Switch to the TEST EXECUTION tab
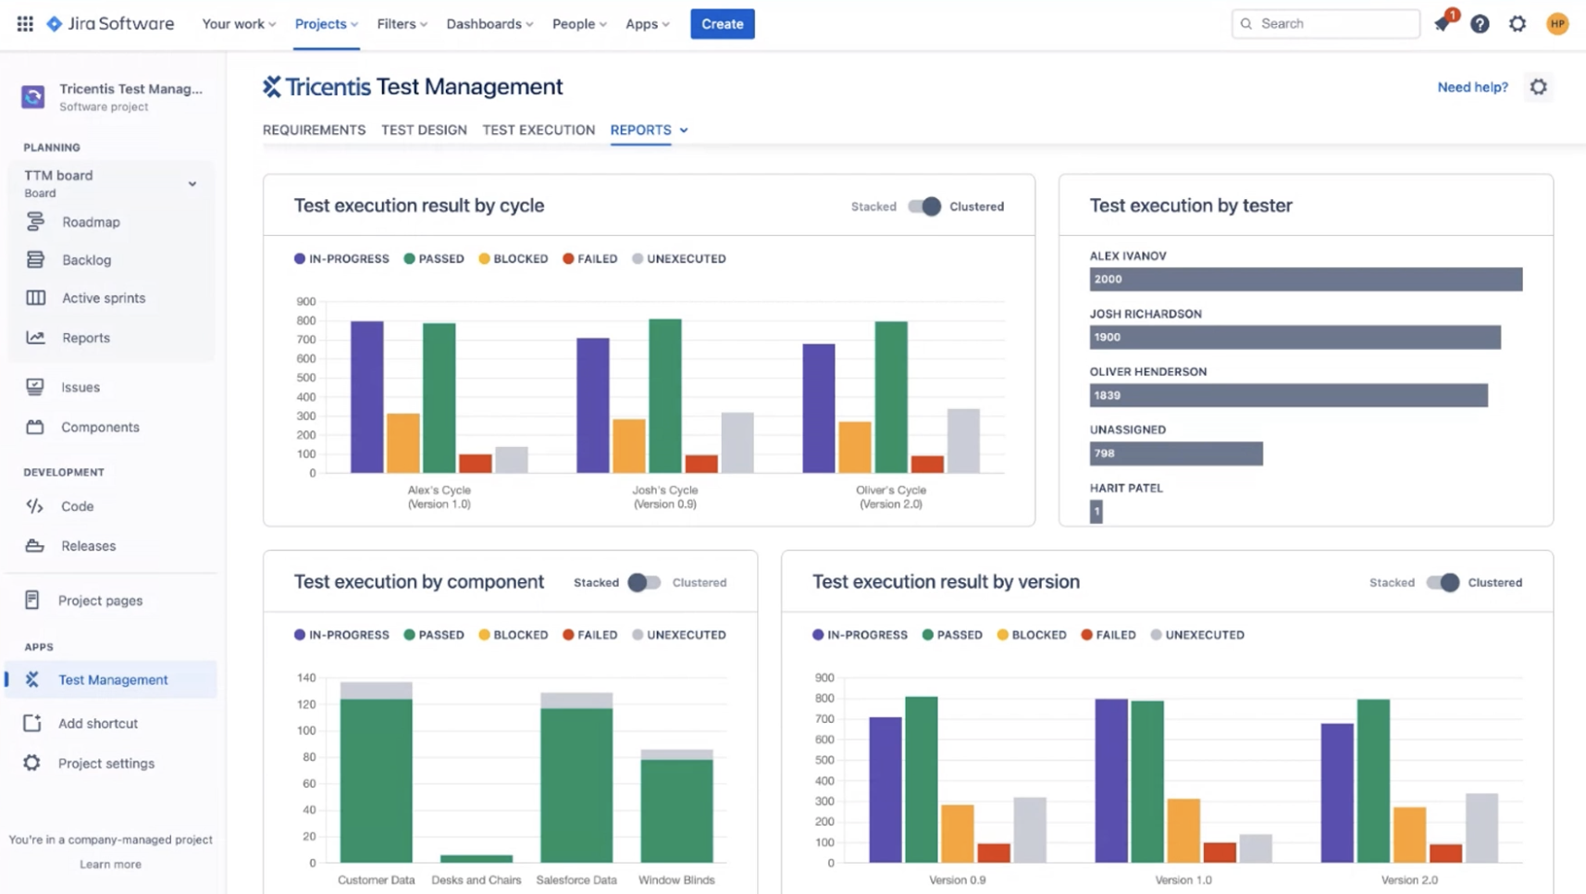 pos(539,130)
